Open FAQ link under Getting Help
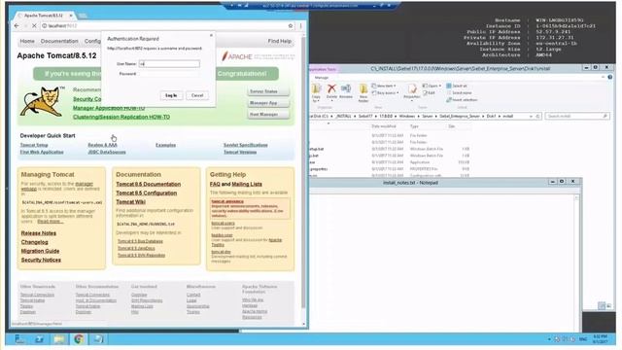This screenshot has width=622, height=350. [215, 184]
